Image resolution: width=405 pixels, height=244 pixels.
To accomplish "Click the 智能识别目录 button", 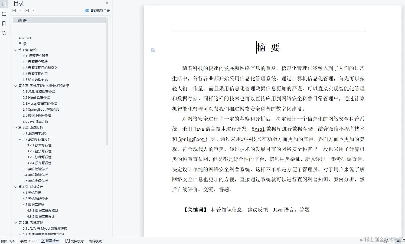I will point(97,11).
